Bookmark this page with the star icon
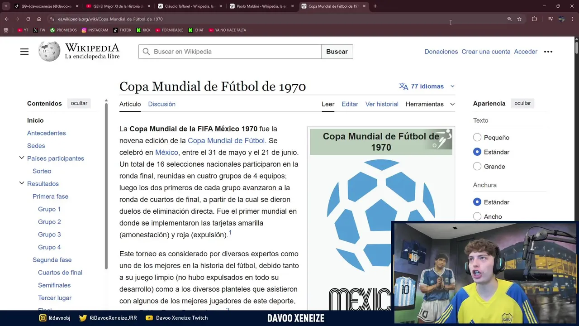 [x=519, y=19]
